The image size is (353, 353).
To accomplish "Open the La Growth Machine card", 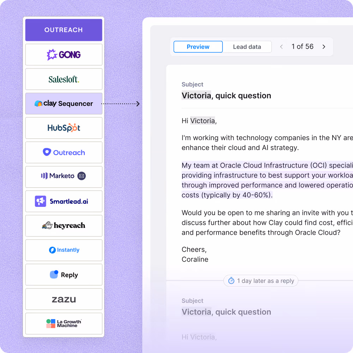I will [x=64, y=323].
